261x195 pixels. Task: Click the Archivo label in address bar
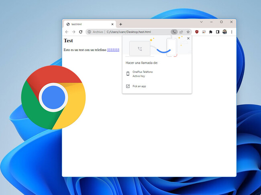coord(98,32)
